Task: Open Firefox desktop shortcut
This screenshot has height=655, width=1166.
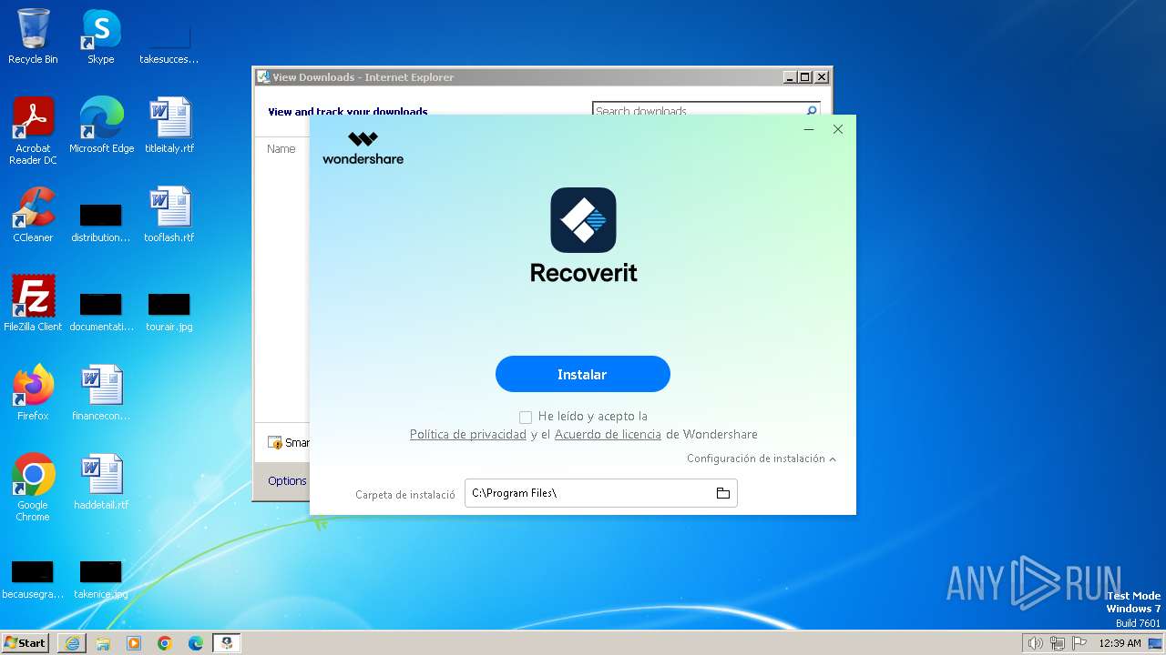Action: [x=33, y=393]
